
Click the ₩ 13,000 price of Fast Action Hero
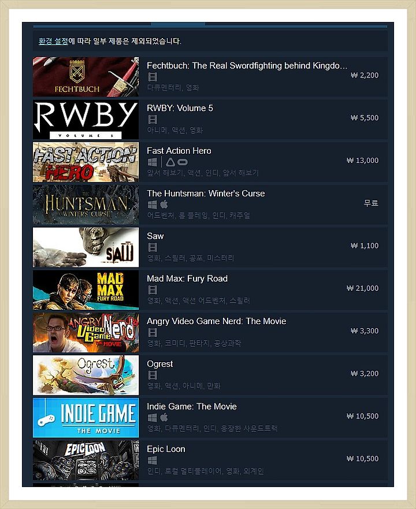coord(362,161)
